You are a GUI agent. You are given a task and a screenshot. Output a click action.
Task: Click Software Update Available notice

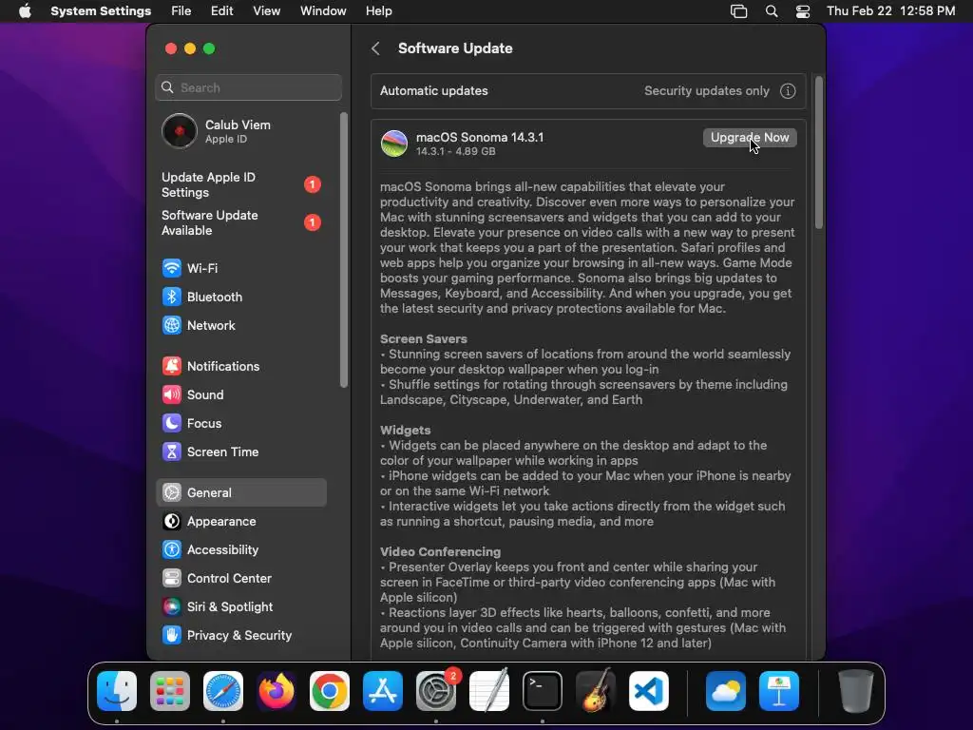tap(240, 222)
